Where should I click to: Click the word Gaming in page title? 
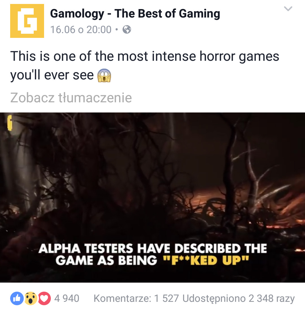pos(199,14)
